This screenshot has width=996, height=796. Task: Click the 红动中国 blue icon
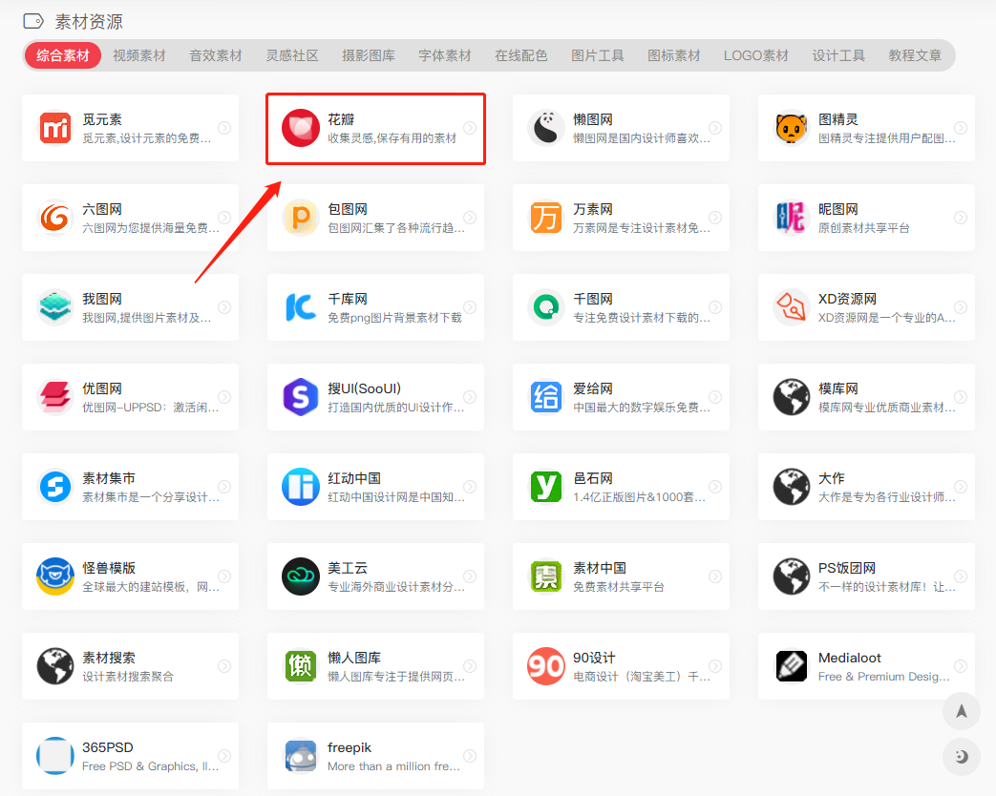[301, 487]
